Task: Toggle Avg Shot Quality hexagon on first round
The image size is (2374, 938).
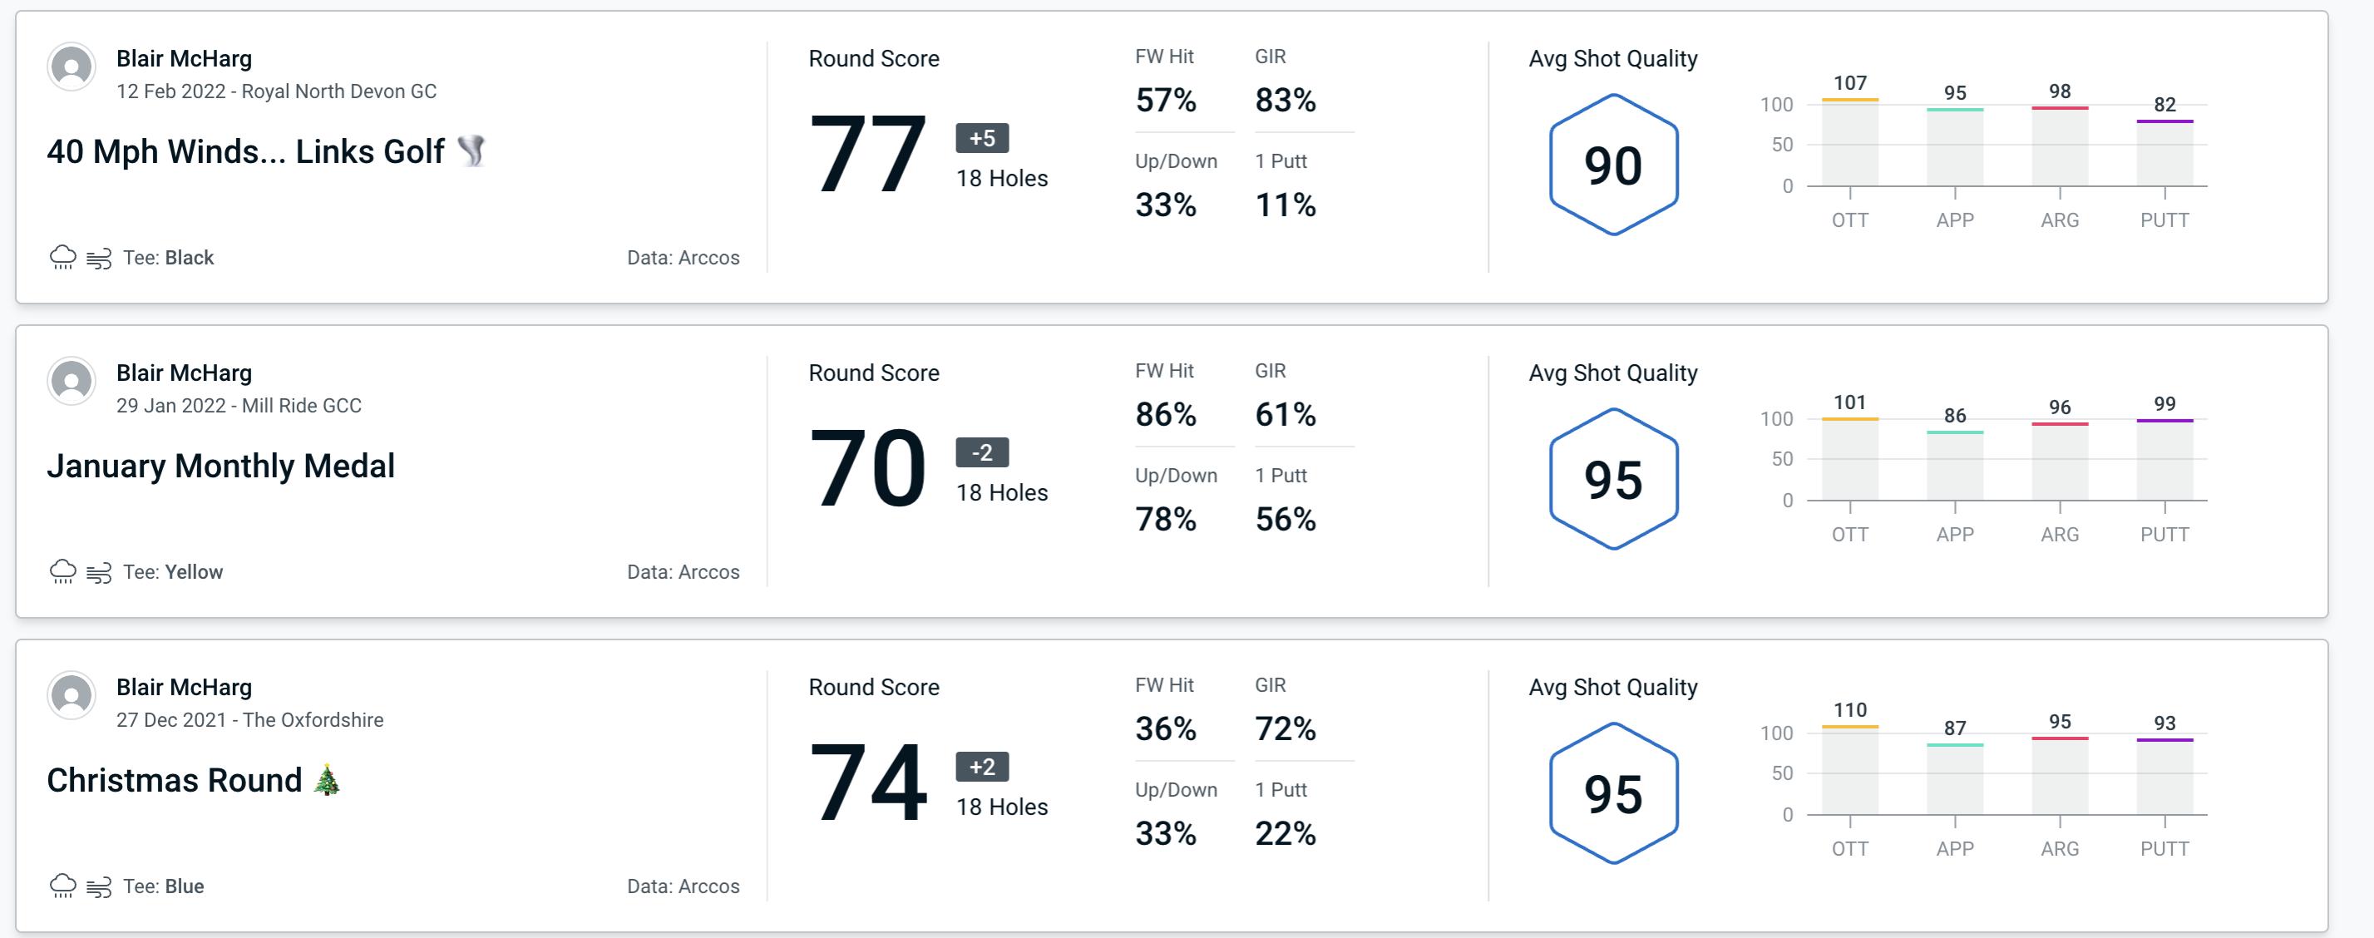Action: (x=1610, y=162)
